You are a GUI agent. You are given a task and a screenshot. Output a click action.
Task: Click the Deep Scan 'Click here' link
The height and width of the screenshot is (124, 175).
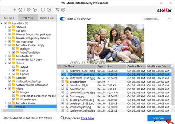click(x=87, y=118)
